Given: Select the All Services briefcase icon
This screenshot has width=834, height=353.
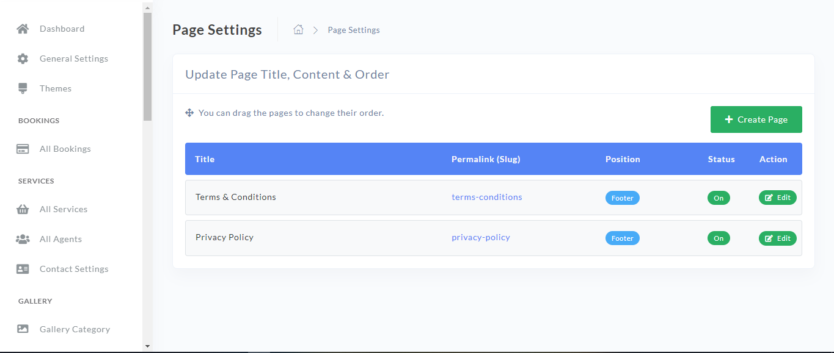Looking at the screenshot, I should [x=23, y=209].
